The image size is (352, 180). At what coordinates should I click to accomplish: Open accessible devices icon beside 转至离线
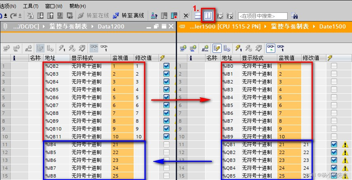154,16
